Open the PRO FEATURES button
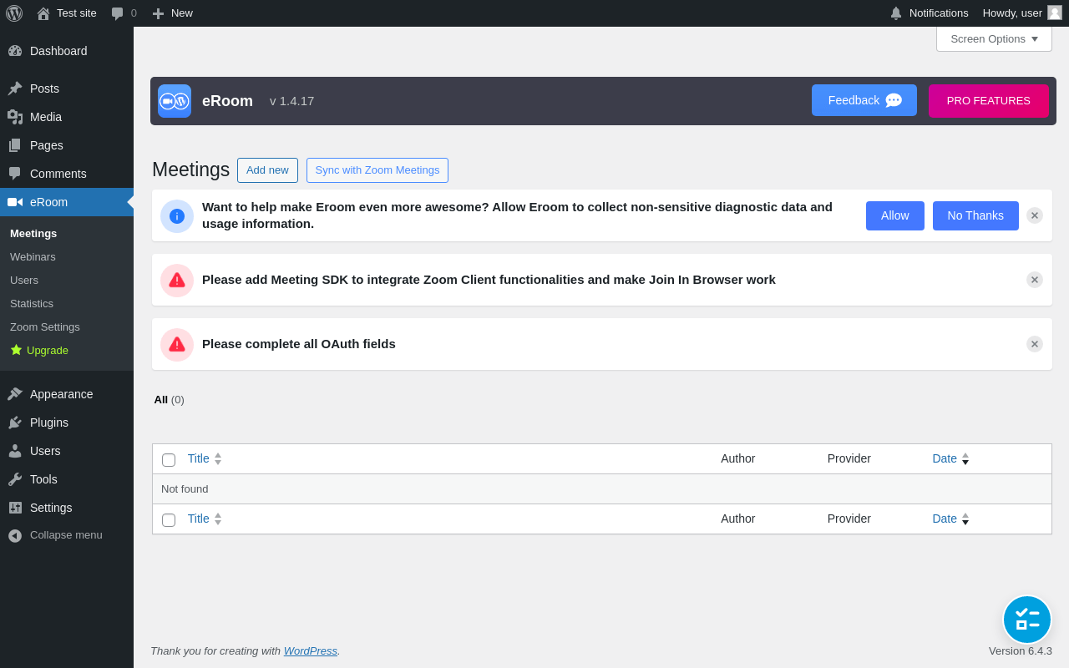This screenshot has height=668, width=1069. pyautogui.click(x=988, y=101)
